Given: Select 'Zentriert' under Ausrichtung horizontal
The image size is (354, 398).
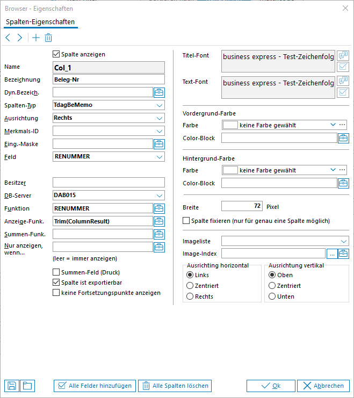Looking at the screenshot, I should (x=190, y=286).
